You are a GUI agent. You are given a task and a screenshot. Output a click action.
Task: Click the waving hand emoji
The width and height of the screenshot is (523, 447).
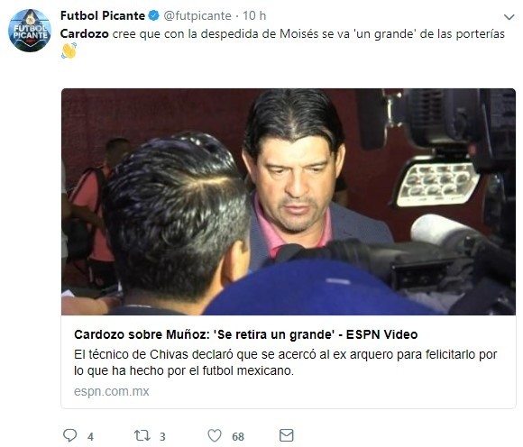click(x=69, y=50)
